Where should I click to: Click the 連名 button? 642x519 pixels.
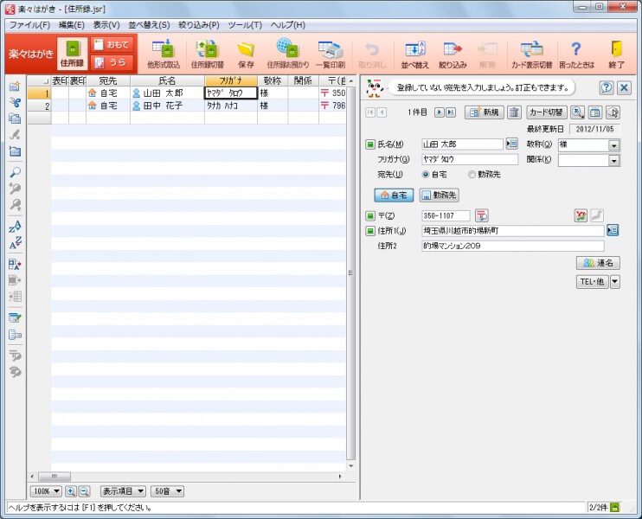click(x=598, y=263)
